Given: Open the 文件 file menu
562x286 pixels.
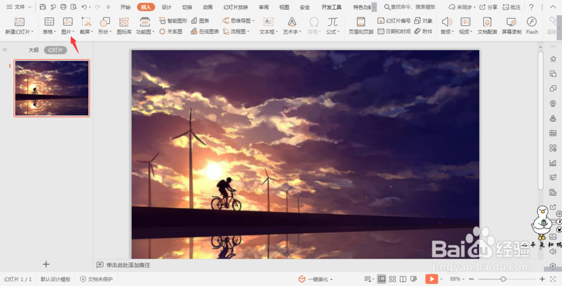Looking at the screenshot, I should [19, 7].
